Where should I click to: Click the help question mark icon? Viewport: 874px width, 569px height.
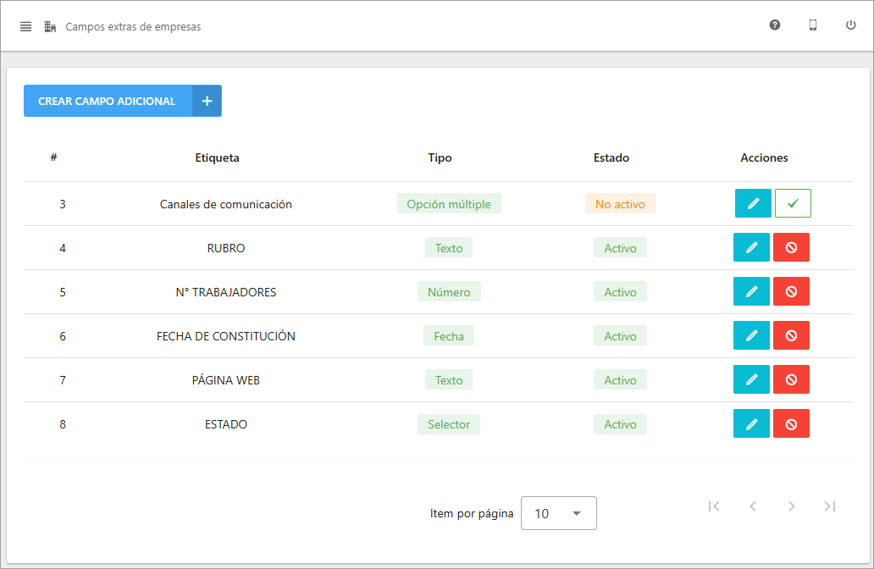tap(774, 25)
